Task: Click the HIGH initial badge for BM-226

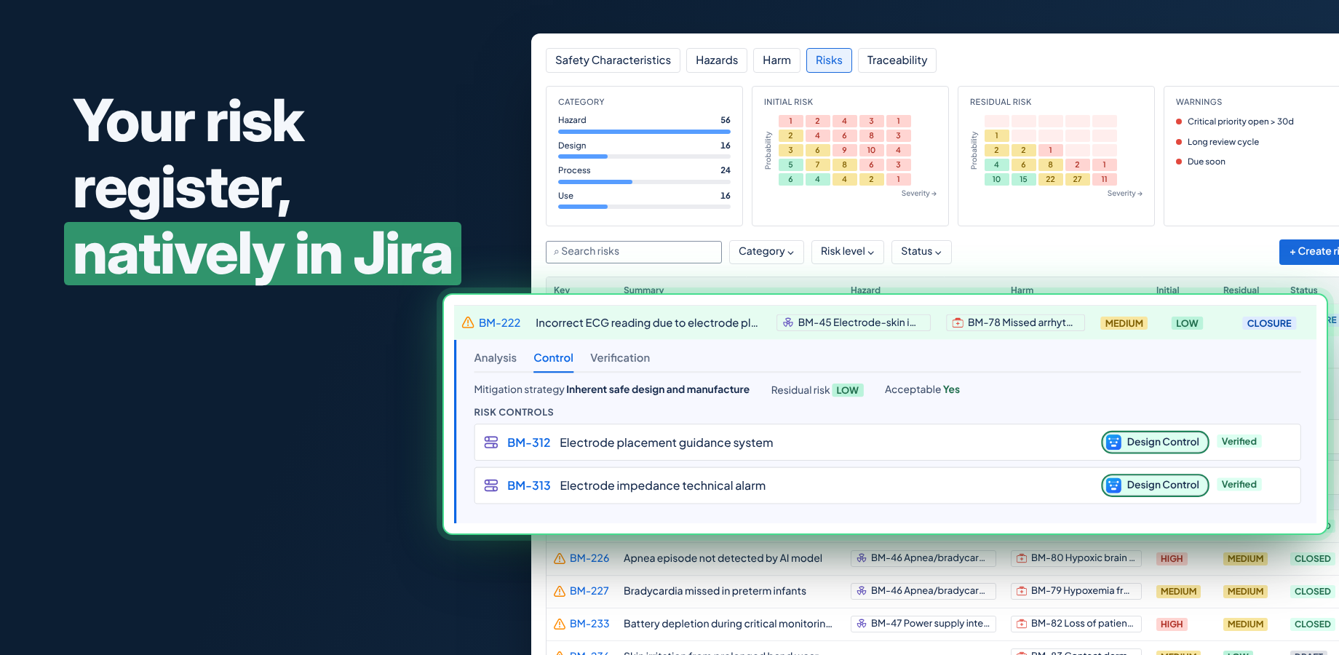Action: pos(1172,559)
